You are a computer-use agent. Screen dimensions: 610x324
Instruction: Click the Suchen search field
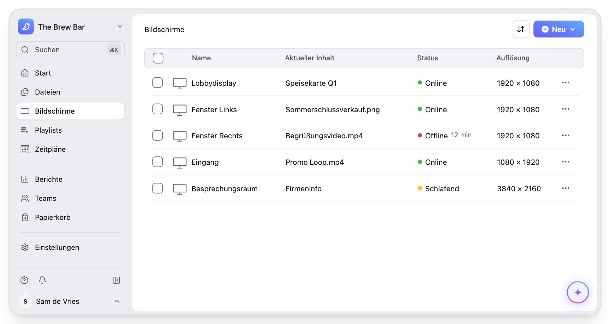pos(70,50)
